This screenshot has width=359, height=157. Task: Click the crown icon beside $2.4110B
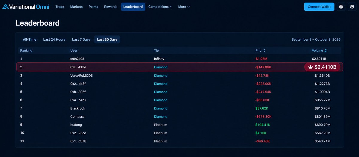point(310,67)
